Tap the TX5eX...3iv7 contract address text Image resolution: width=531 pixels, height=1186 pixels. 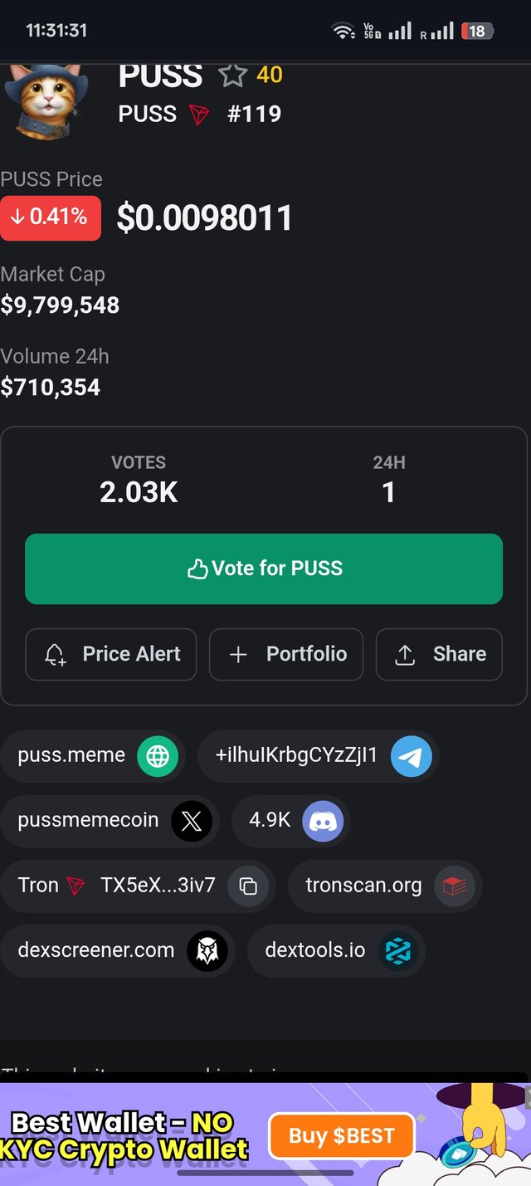click(158, 886)
